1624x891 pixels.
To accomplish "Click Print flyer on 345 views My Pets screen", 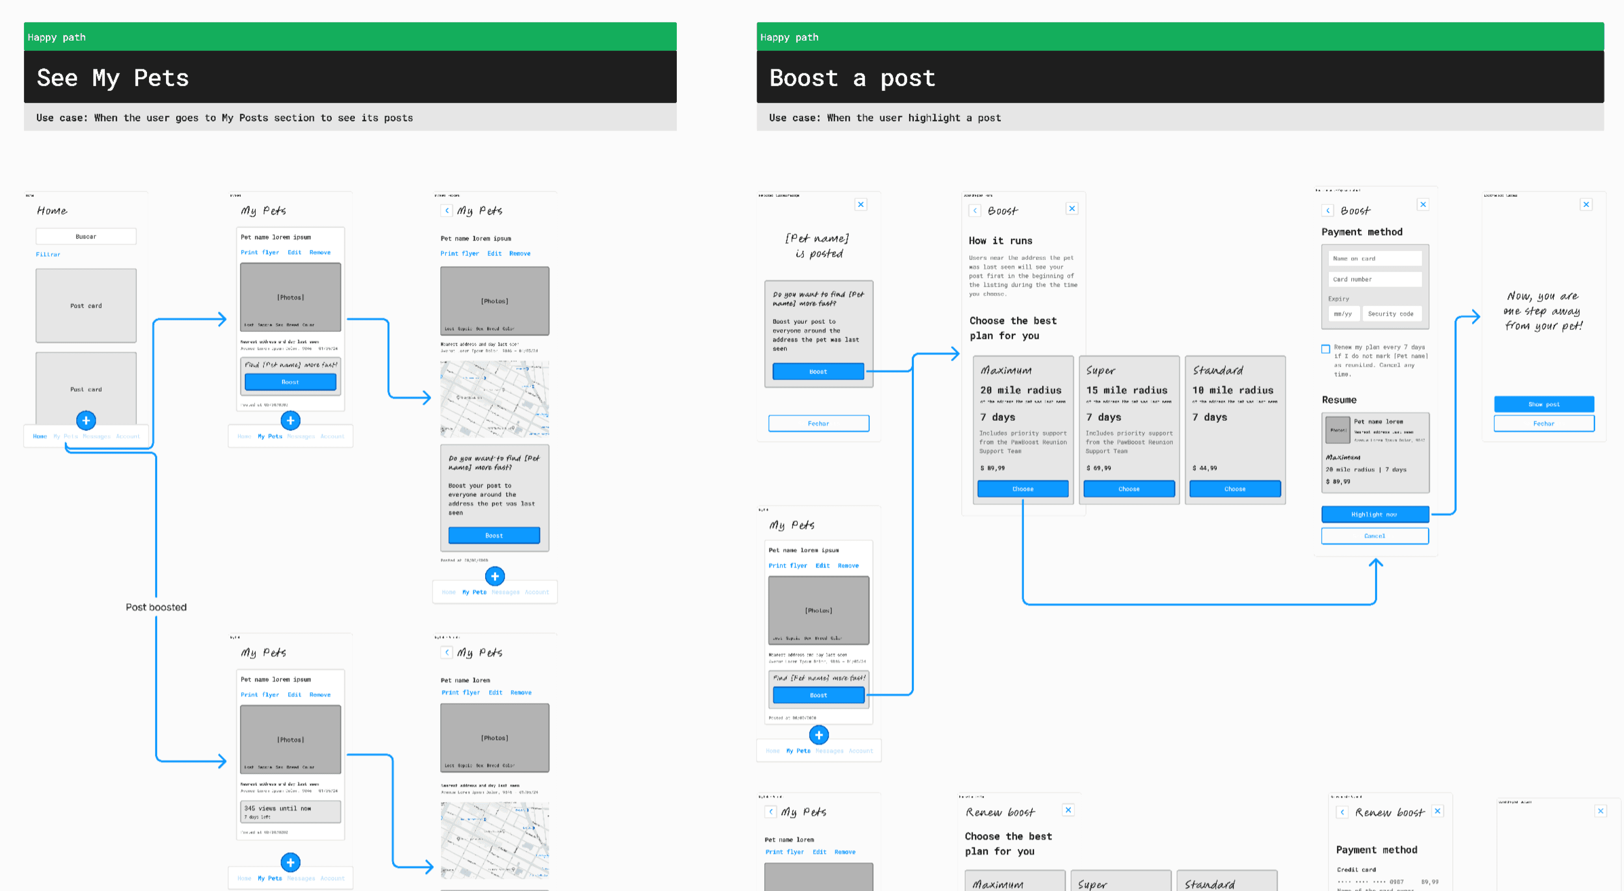I will 260,694.
